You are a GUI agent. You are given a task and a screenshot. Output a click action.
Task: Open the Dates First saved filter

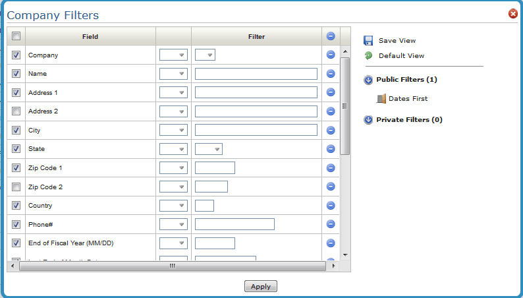[x=408, y=99]
